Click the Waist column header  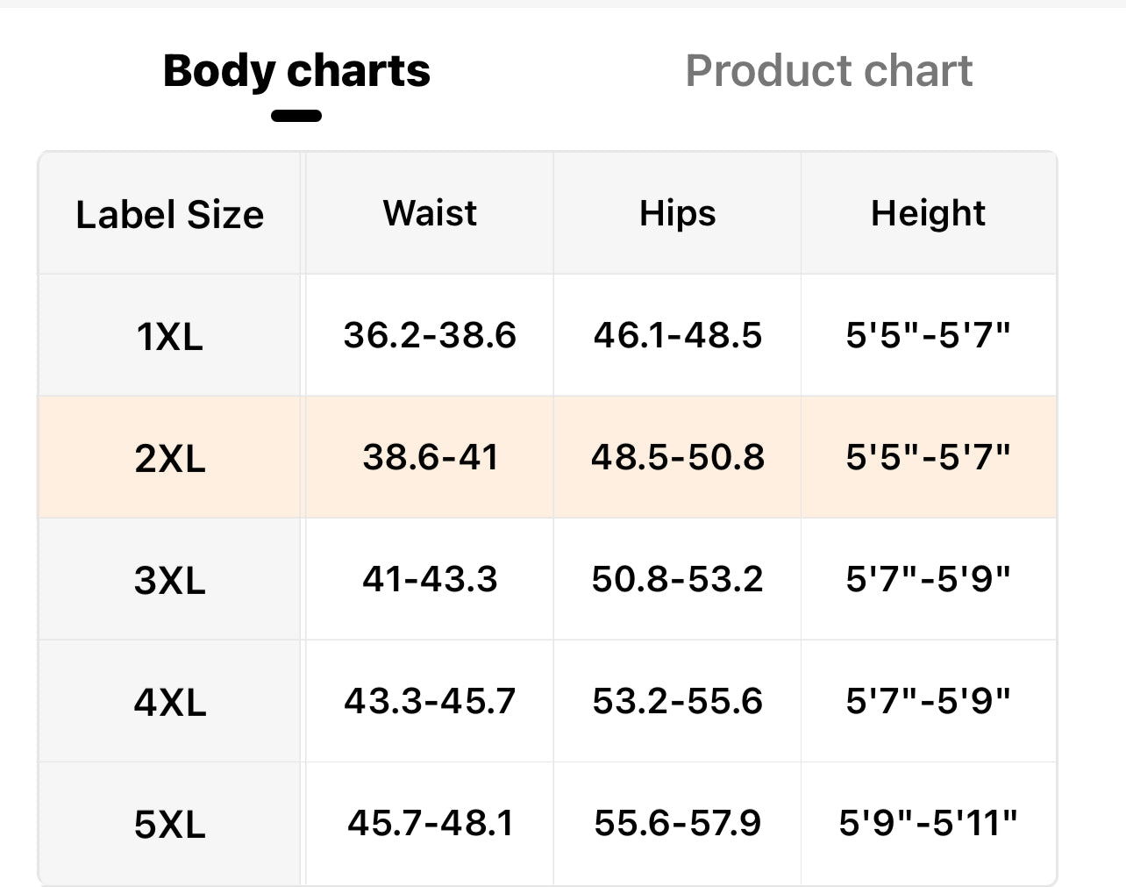click(430, 213)
